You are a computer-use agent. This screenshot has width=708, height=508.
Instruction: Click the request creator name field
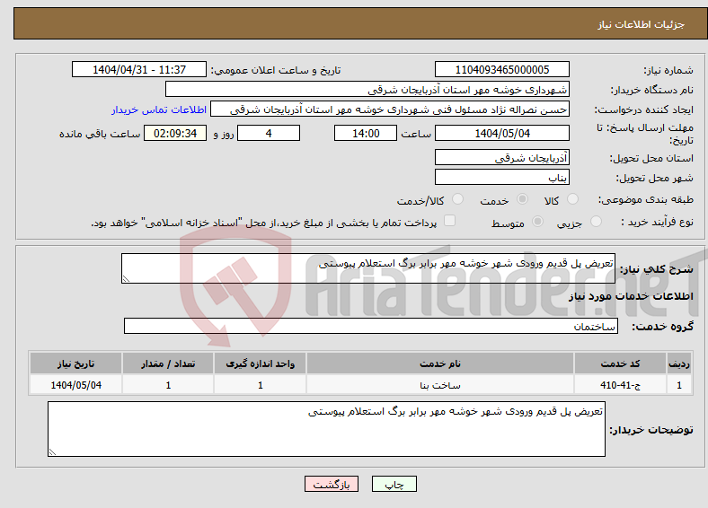pyautogui.click(x=390, y=109)
